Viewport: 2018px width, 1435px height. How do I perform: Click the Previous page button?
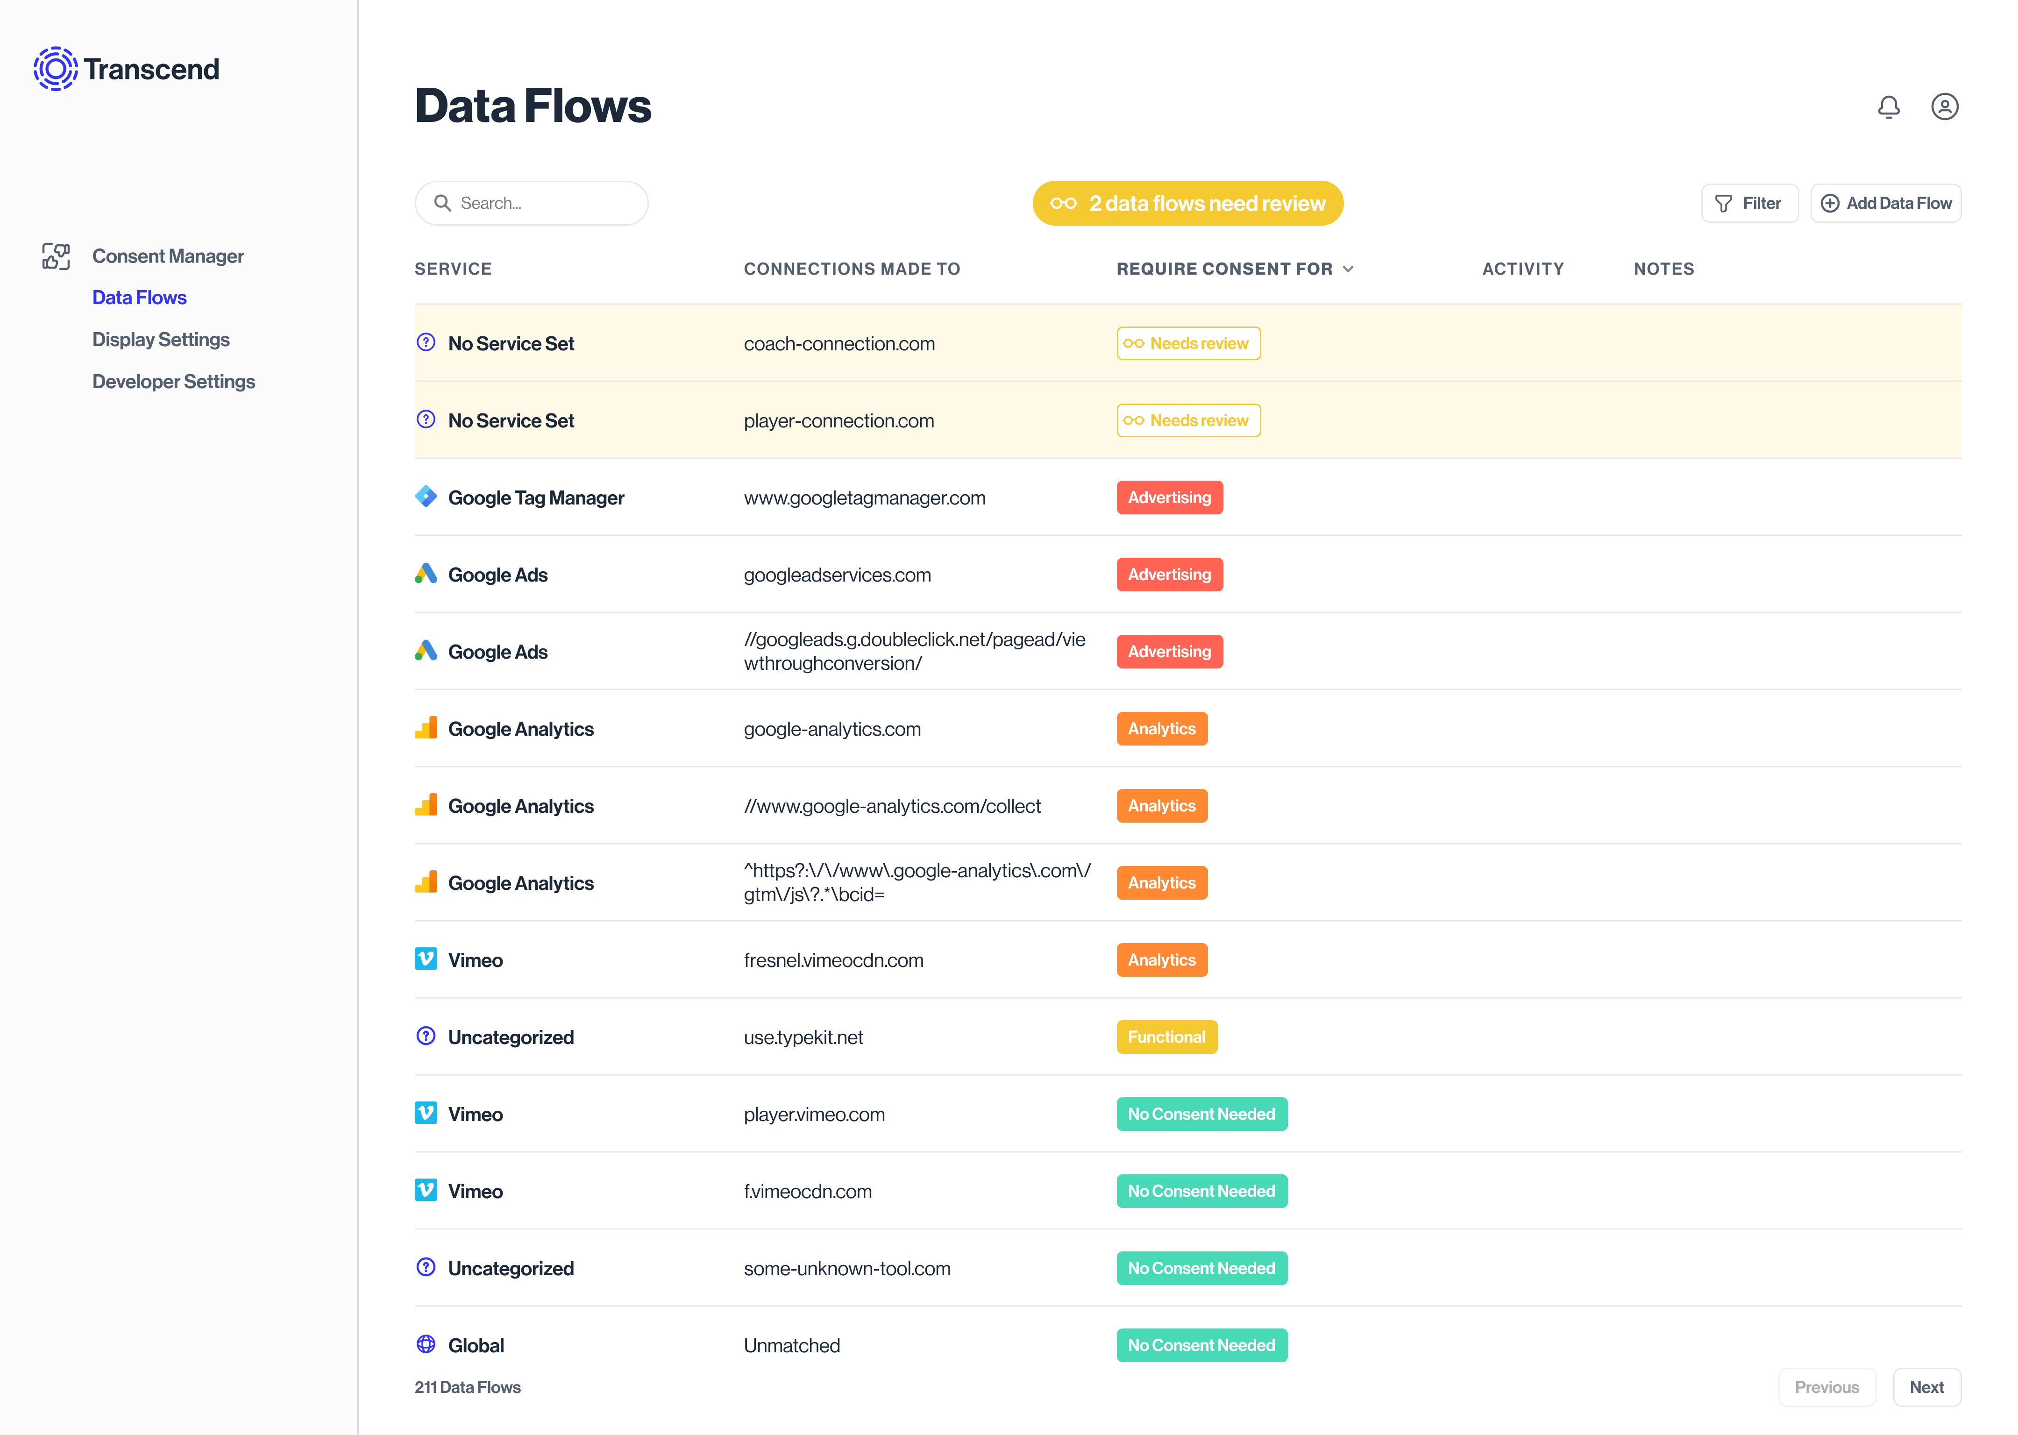coord(1826,1387)
